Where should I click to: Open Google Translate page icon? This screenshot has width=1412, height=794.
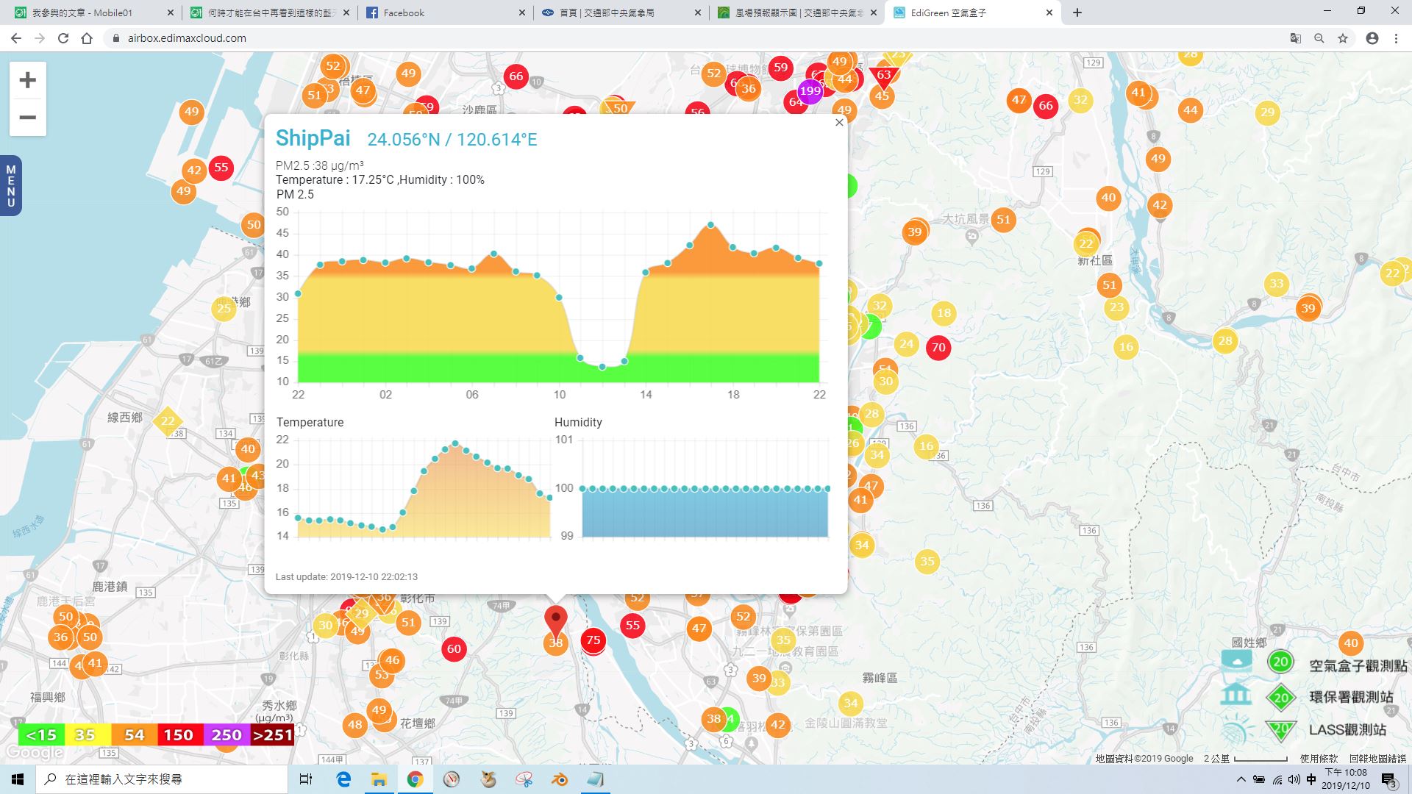[1296, 38]
